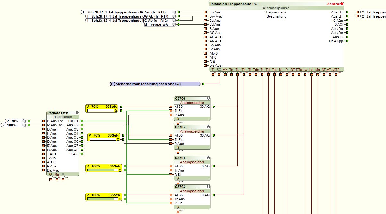Toggle the circle on V 100% virtual input
The width and height of the screenshot is (386, 214).
23,125
